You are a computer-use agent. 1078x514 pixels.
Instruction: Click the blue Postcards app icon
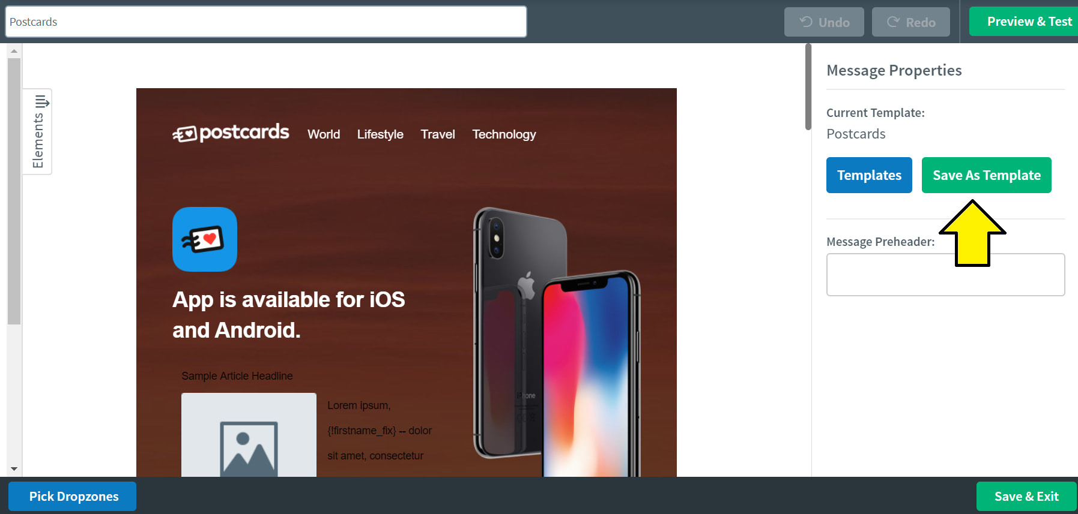[205, 239]
